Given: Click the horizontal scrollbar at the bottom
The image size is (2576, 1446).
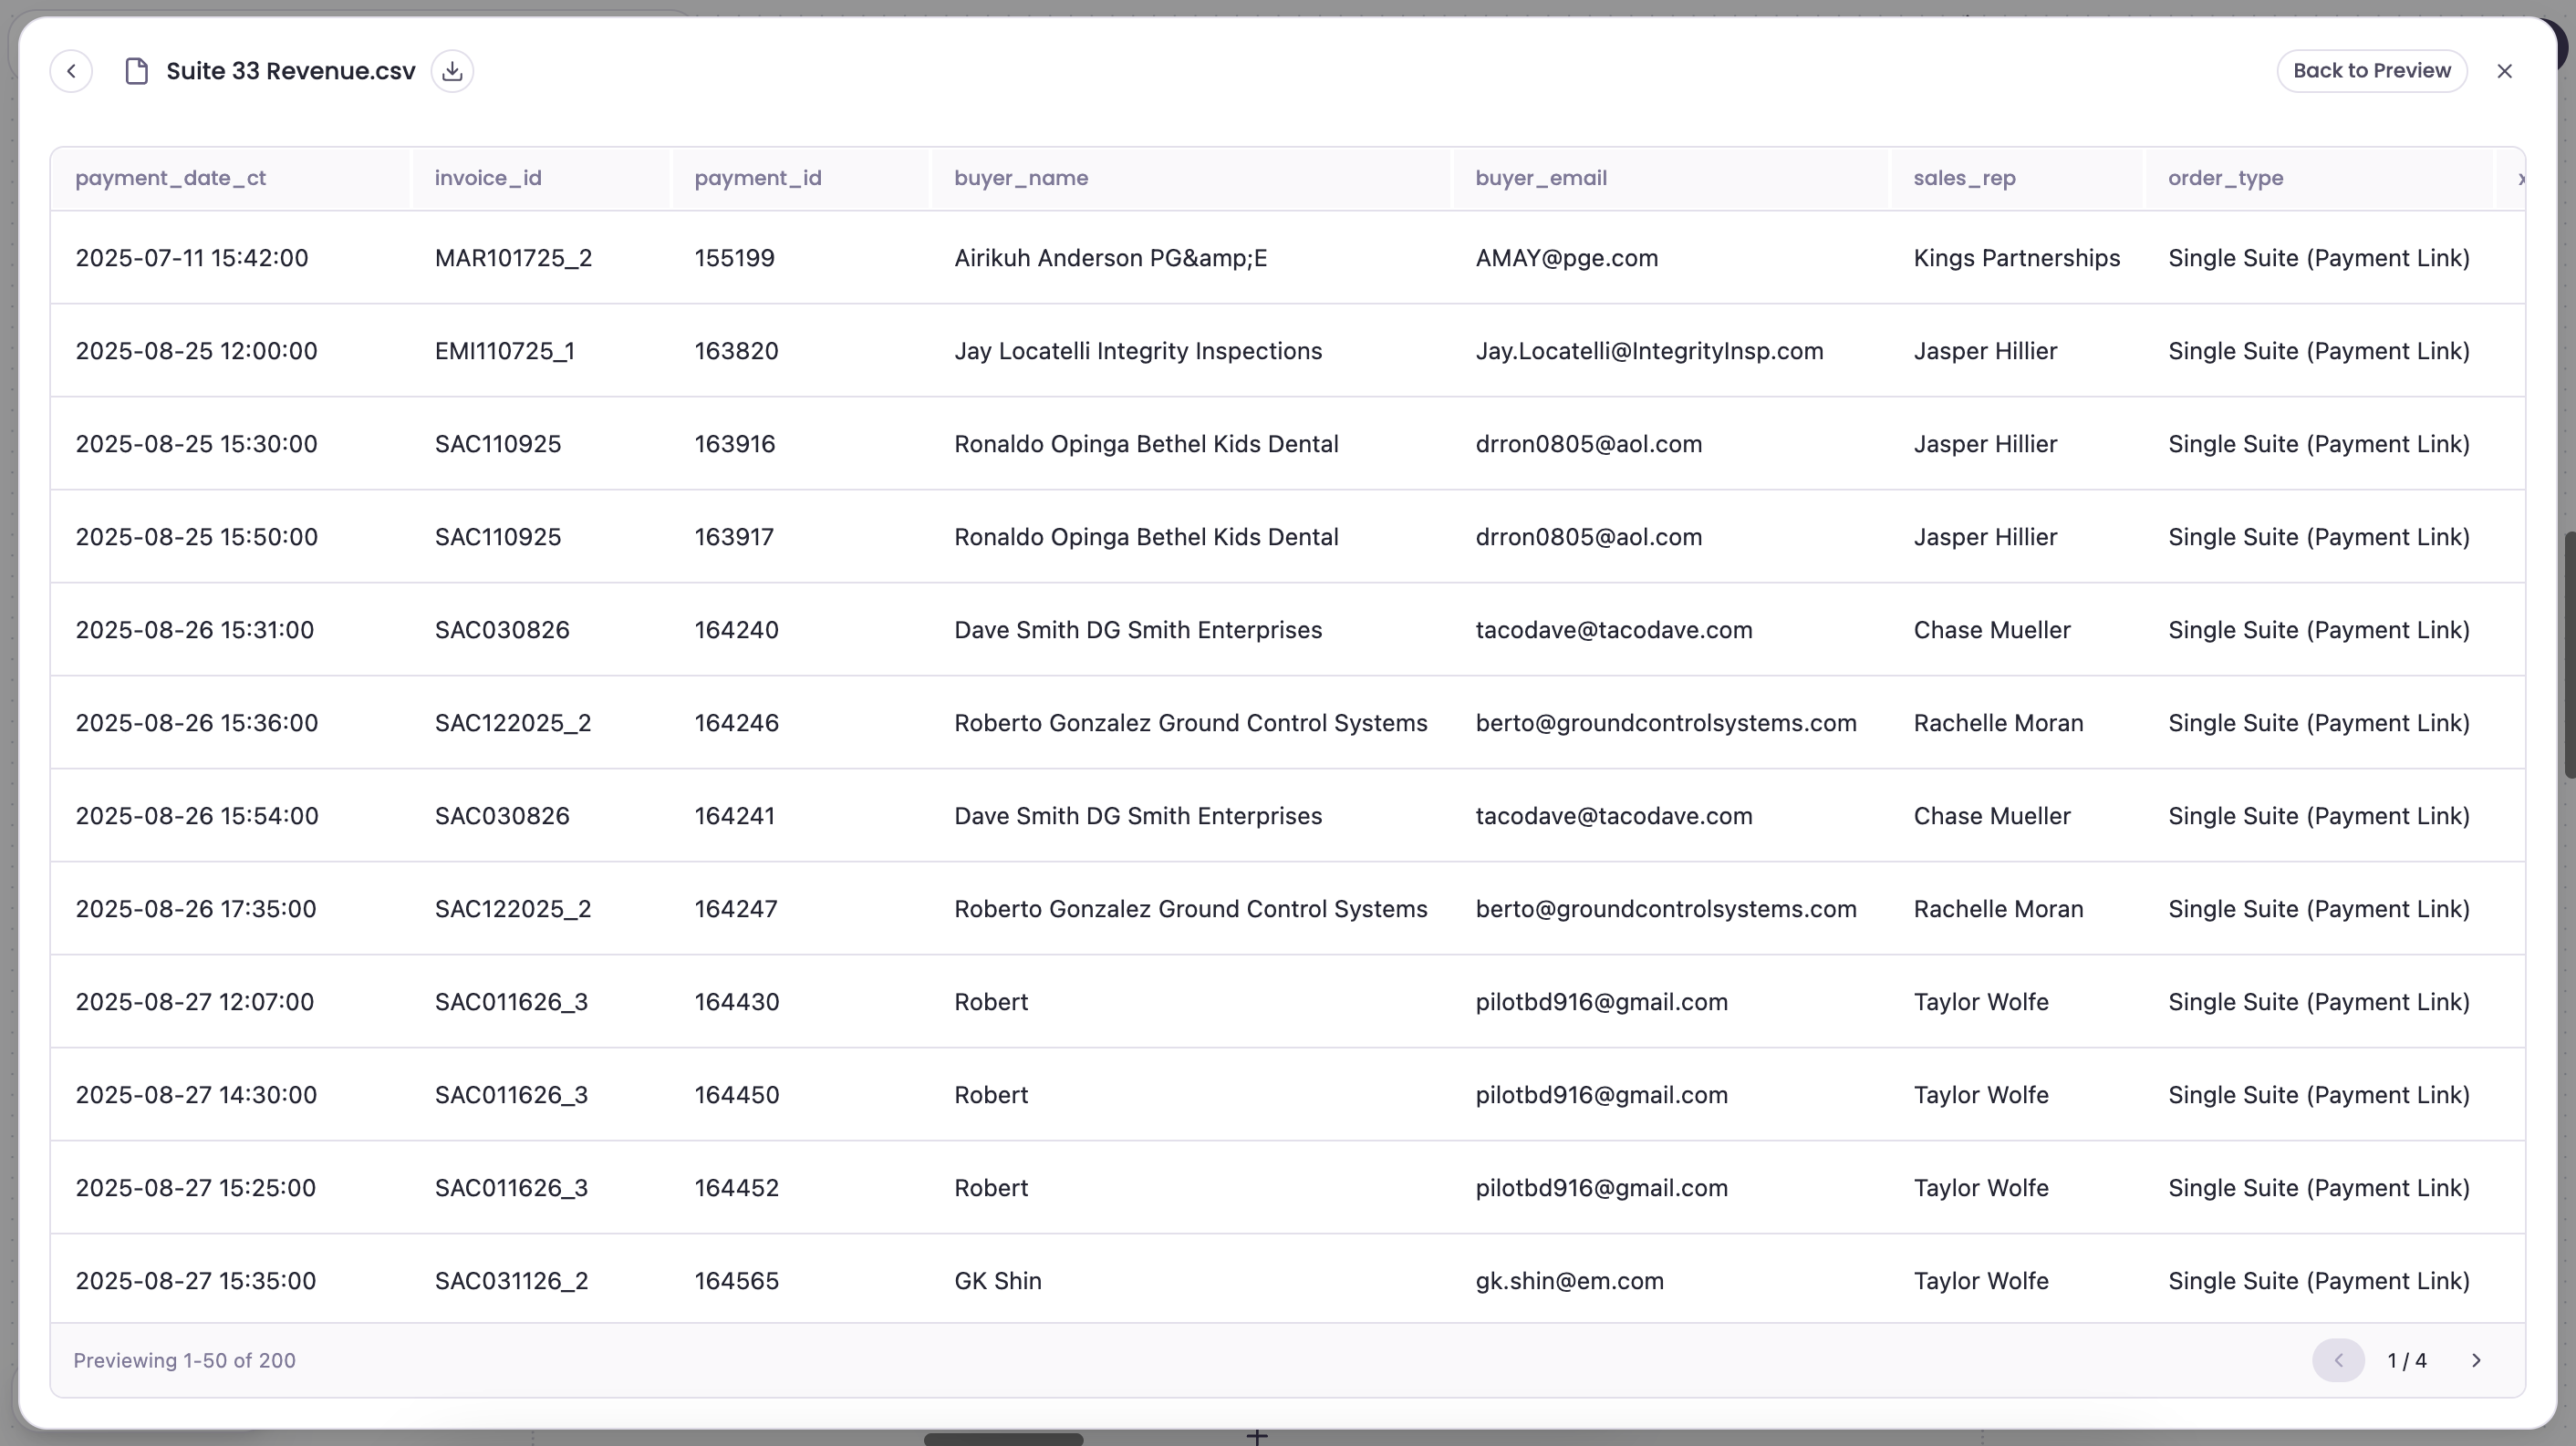Looking at the screenshot, I should pos(1003,1438).
